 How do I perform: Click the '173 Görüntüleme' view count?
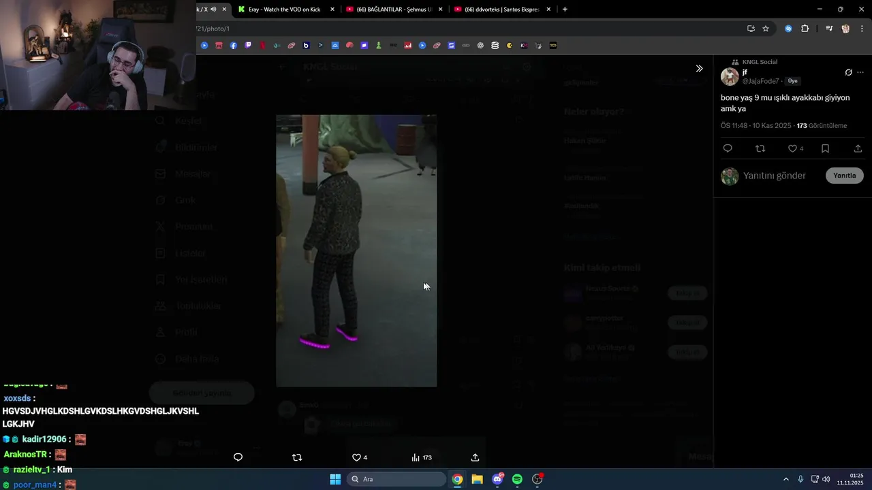pos(822,126)
